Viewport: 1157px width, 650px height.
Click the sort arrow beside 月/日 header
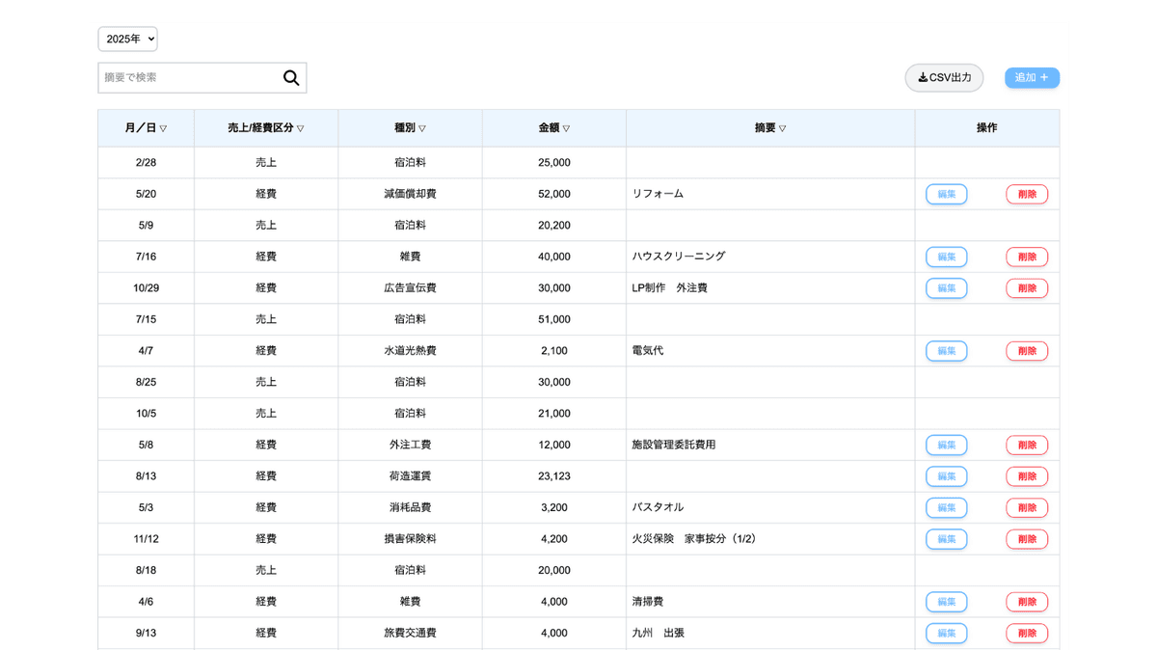click(164, 127)
